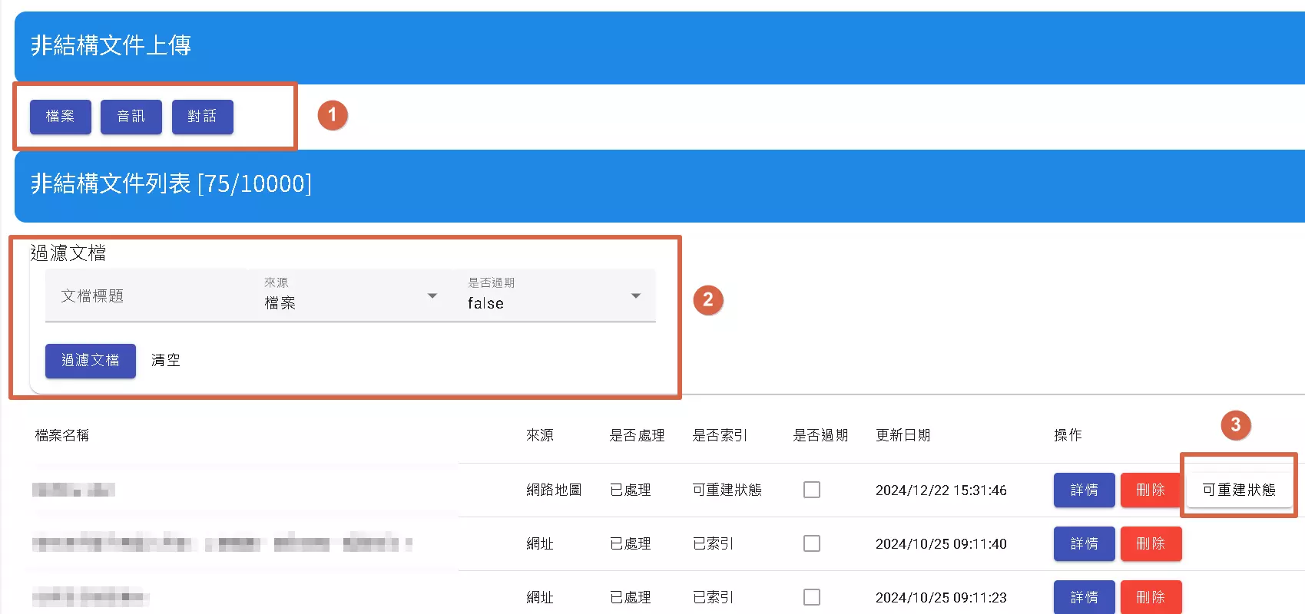Viewport: 1305px width, 614px height.
Task: Remove the 09:11:23 document via 刪除
Action: (1151, 597)
